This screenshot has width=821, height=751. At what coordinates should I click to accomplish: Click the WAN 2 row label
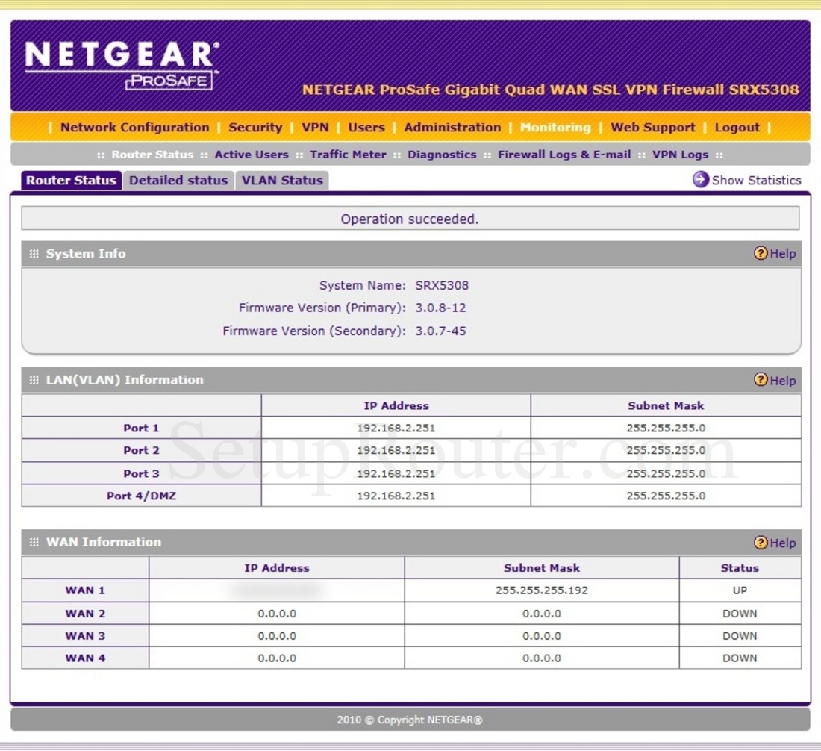pos(85,613)
